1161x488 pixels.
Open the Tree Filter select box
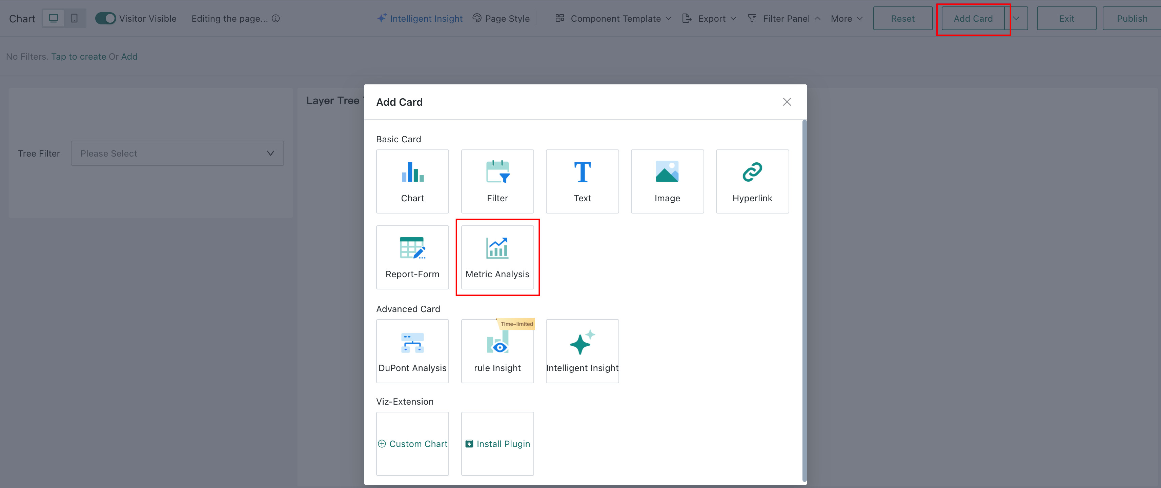click(177, 153)
